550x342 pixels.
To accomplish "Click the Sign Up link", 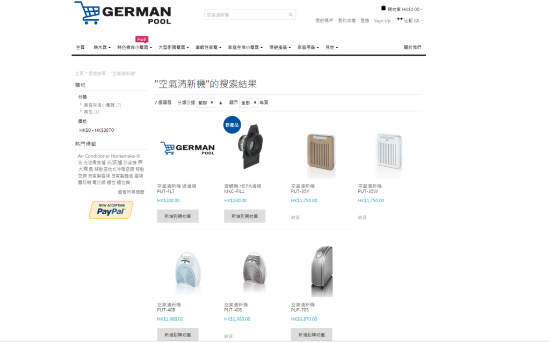I will coord(382,21).
